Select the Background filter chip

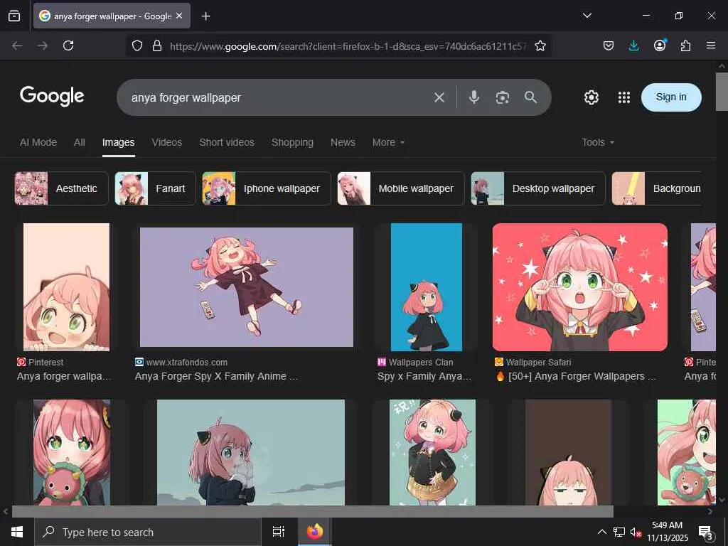coord(656,188)
